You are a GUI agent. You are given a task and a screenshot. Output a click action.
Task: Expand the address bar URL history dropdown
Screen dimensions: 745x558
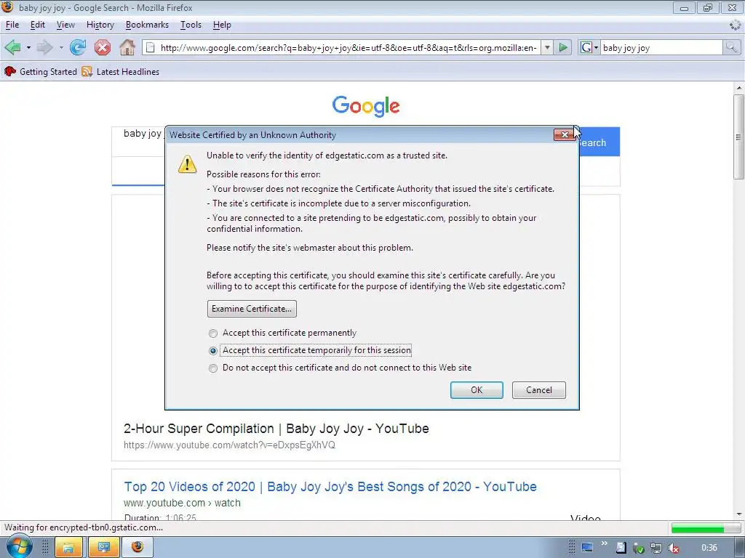coord(547,47)
